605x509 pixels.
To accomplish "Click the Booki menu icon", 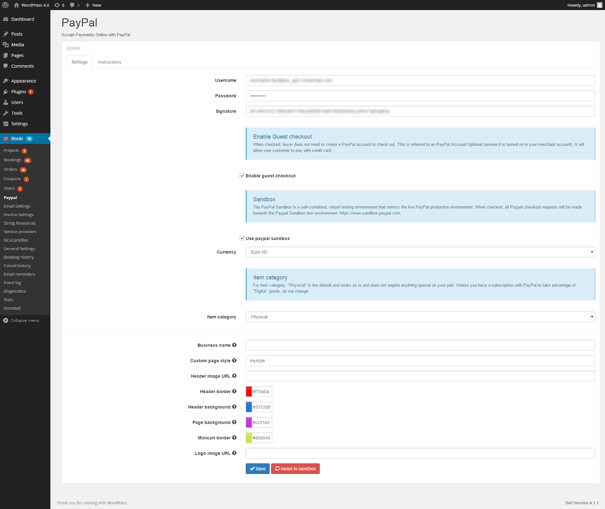I will [6, 139].
